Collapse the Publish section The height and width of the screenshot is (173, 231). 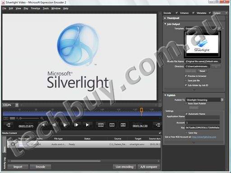pos(165,95)
